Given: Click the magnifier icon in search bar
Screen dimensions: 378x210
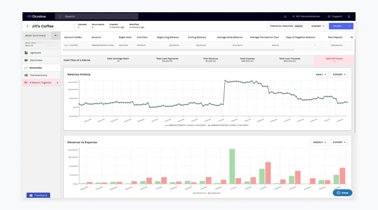Looking at the screenshot, I should point(60,16).
